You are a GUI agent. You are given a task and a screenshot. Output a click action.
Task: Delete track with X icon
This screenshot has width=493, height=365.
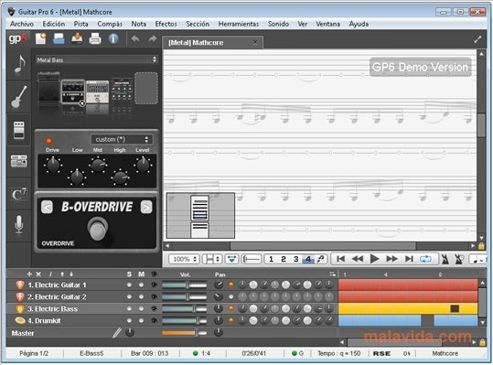click(38, 274)
